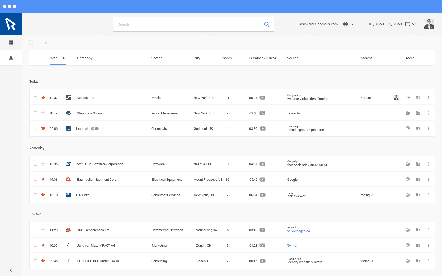Viewport: 442px width, 276px height.
Task: Open the Twitter source link
Action: 292,246
